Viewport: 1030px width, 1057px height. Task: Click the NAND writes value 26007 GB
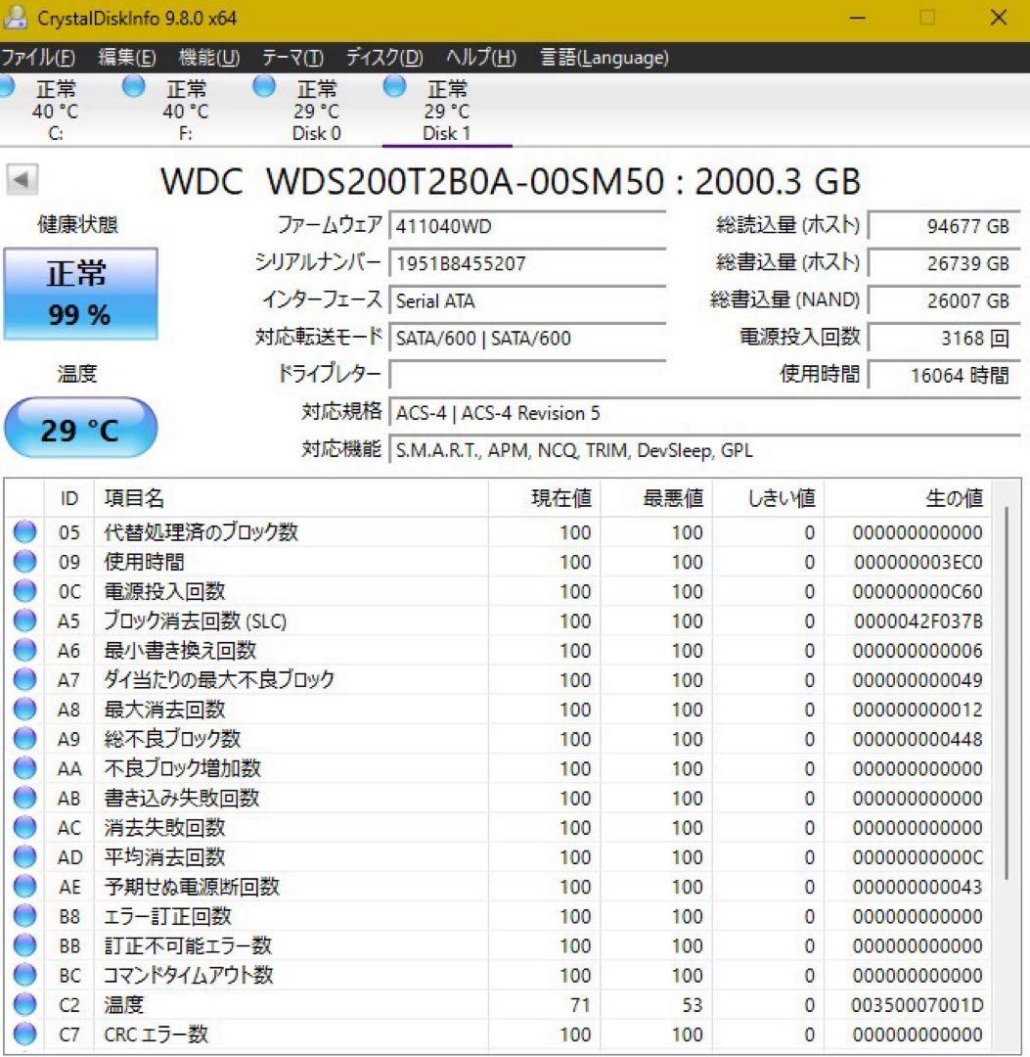point(944,300)
